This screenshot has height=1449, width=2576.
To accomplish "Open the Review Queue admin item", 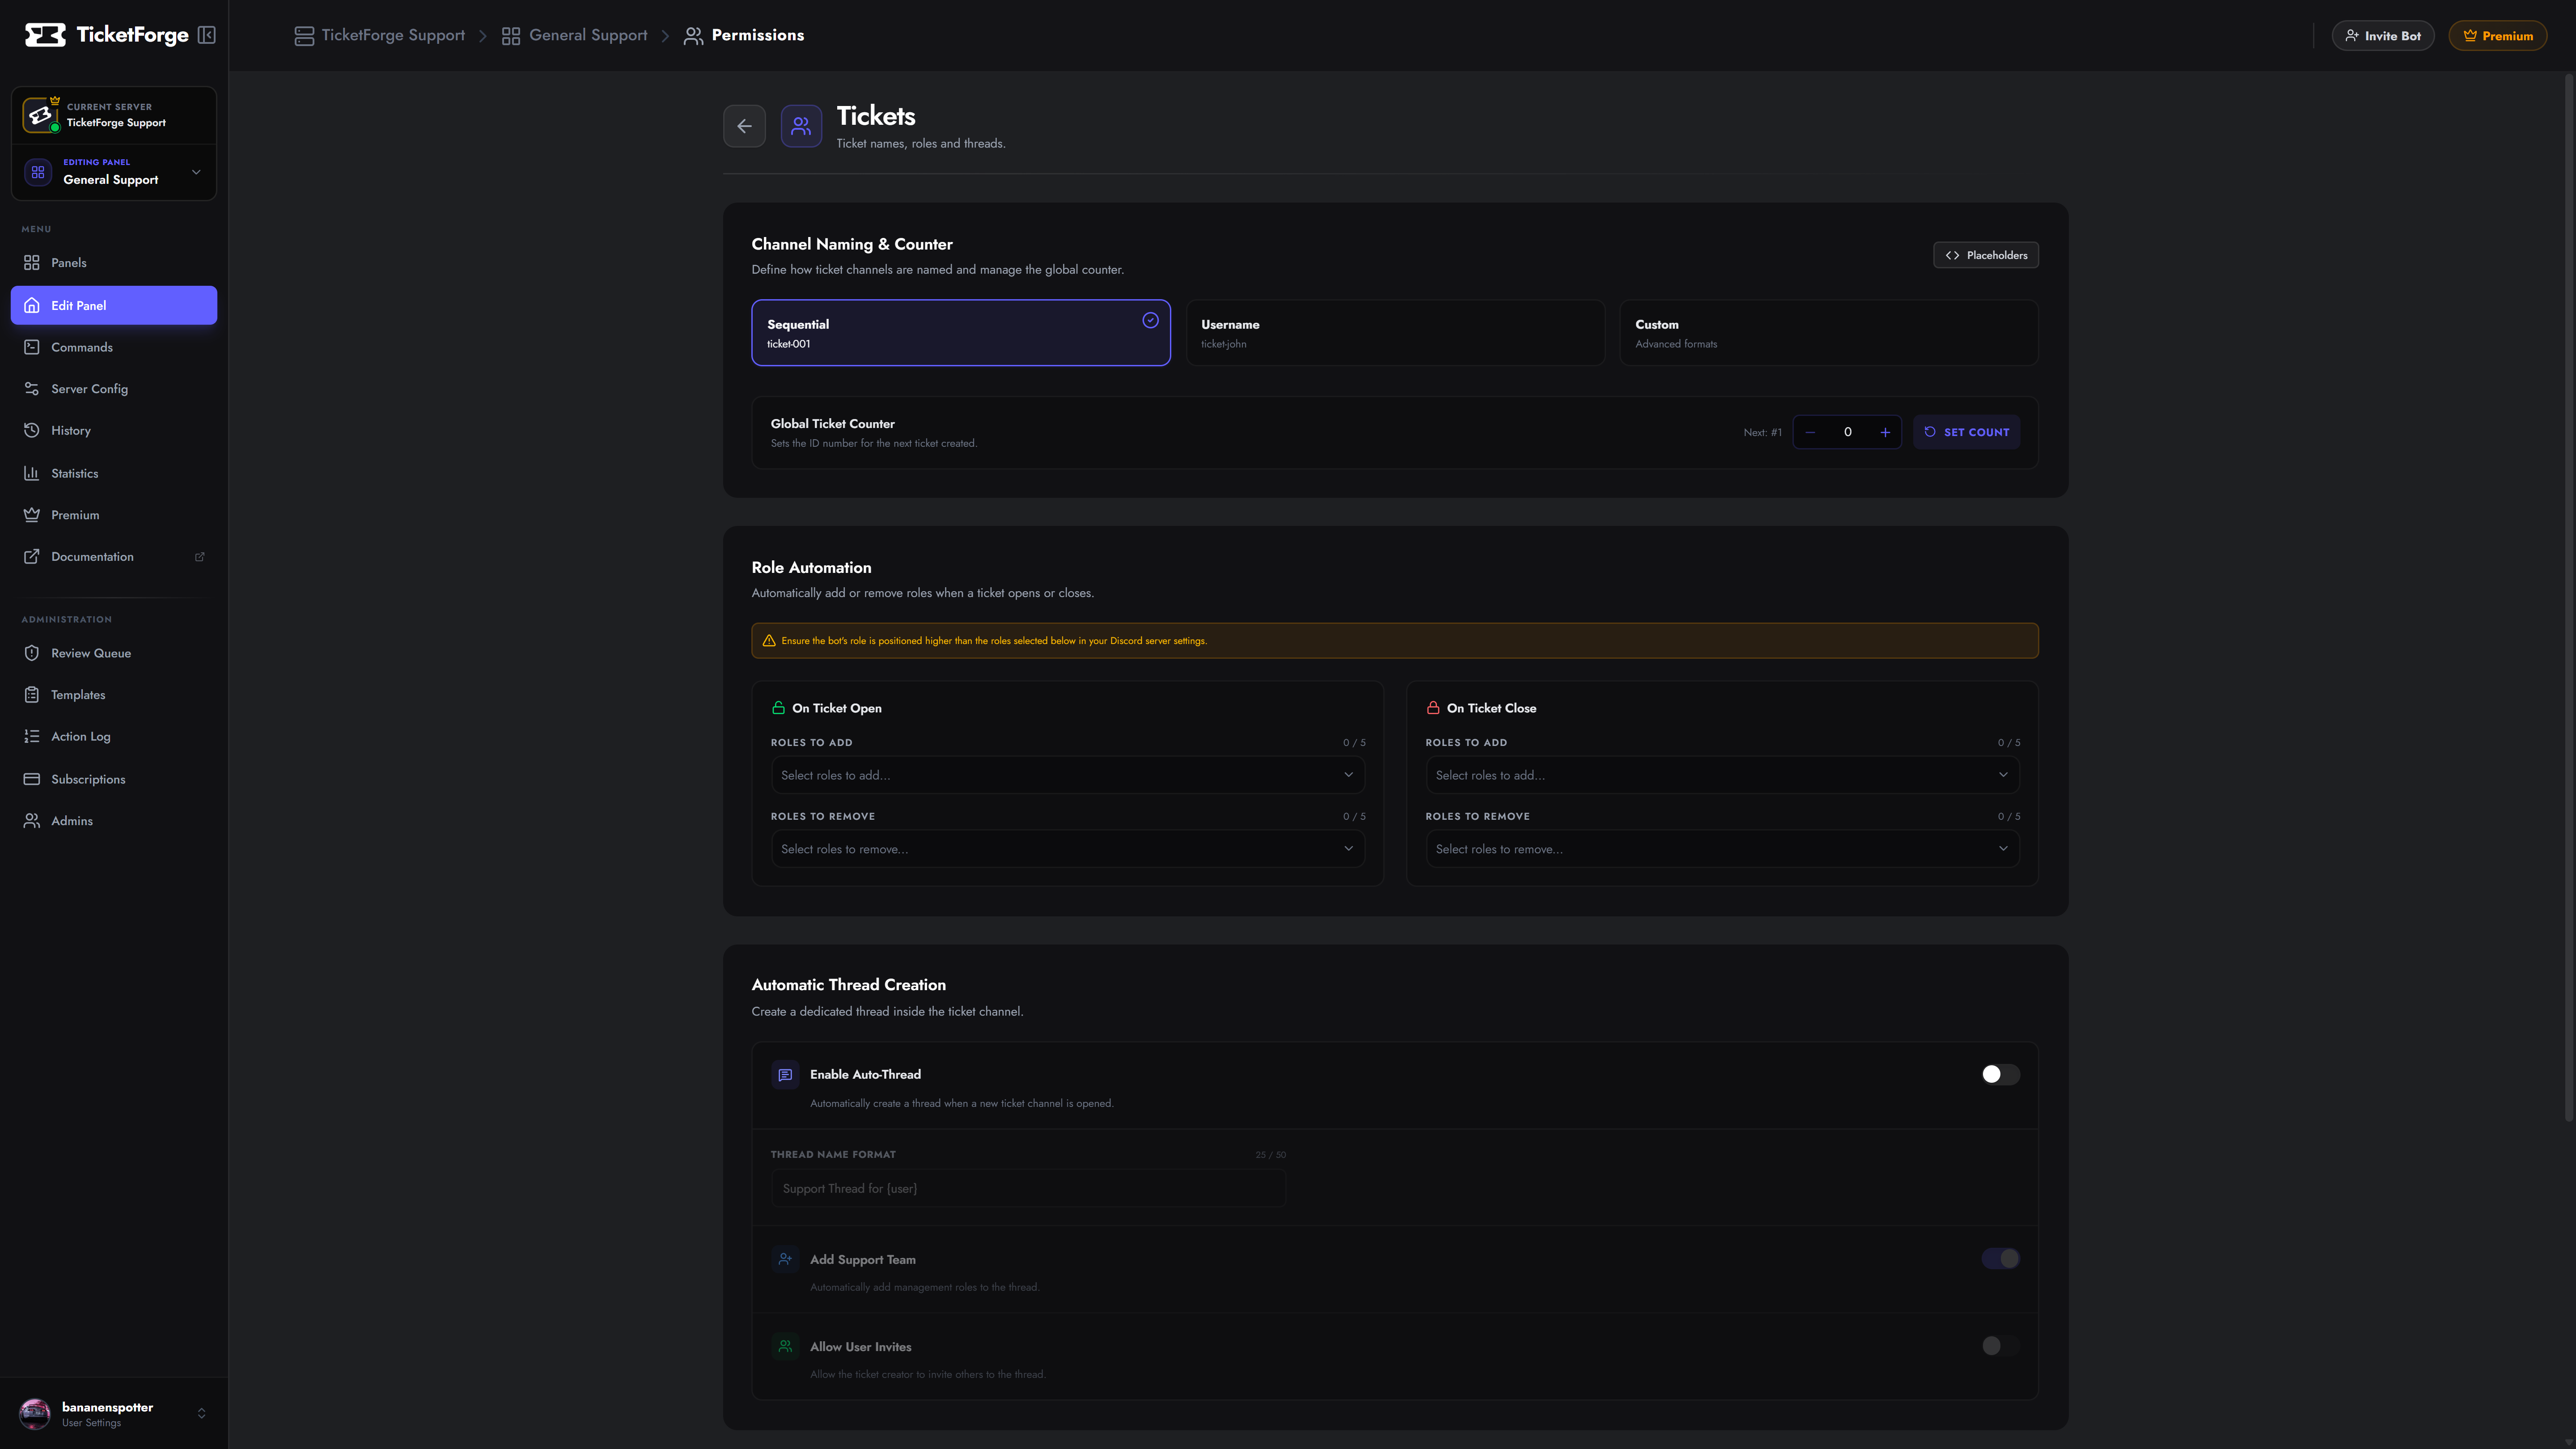I will (x=114, y=653).
